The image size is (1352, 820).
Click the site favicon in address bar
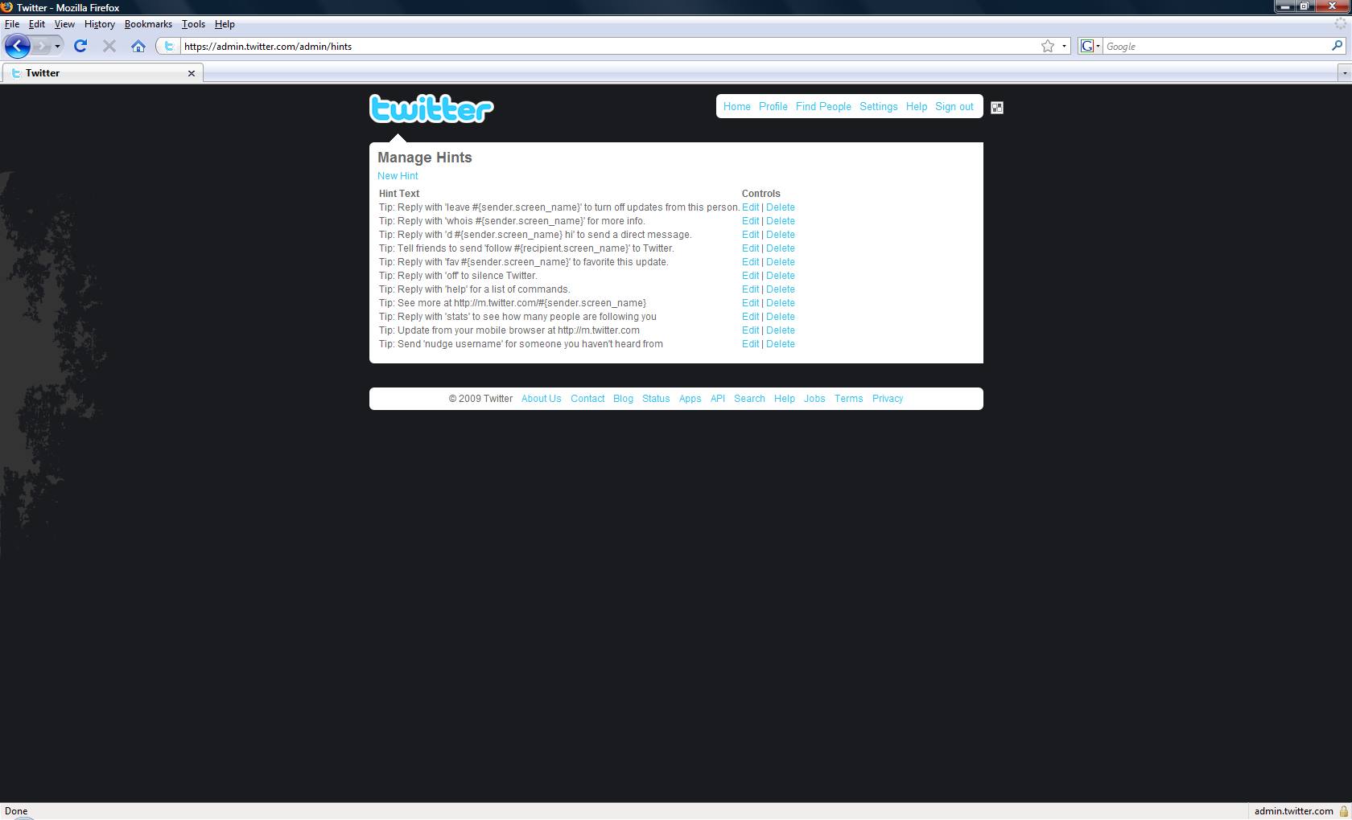[x=169, y=46]
